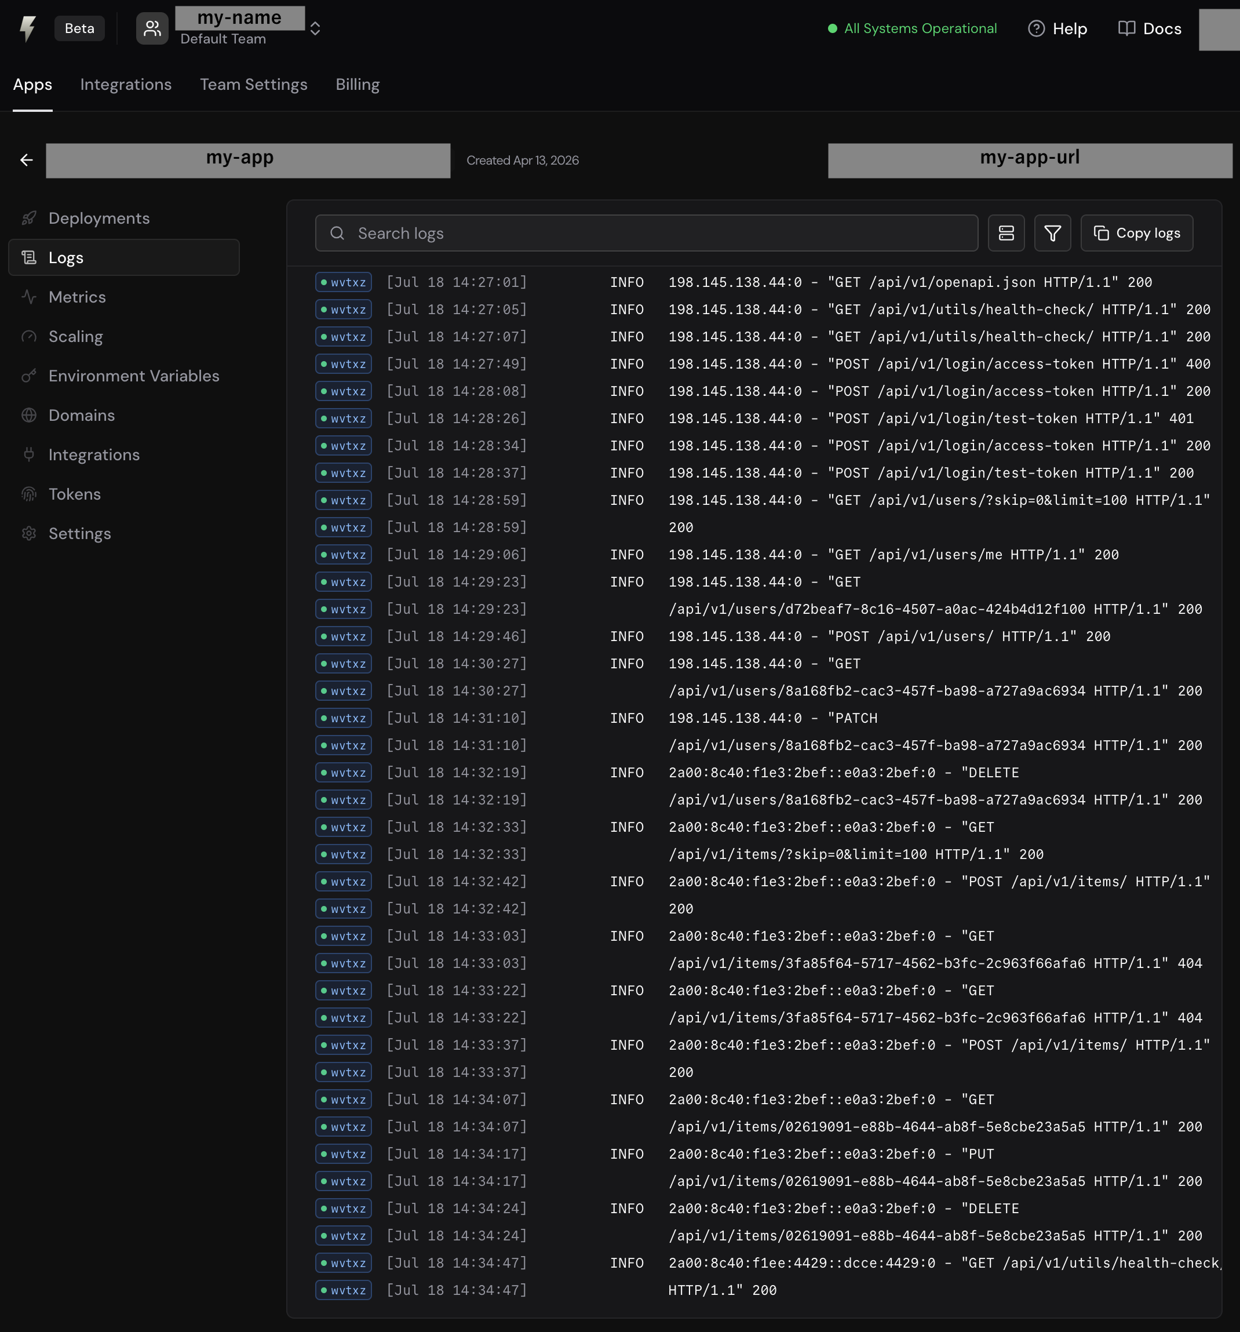The width and height of the screenshot is (1240, 1332).
Task: Click the users/d72beaf7 path log line
Action: 935,610
